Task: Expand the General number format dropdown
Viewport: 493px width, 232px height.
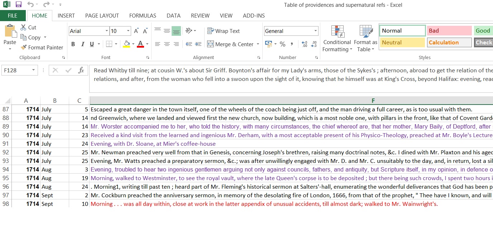Action: (x=315, y=31)
